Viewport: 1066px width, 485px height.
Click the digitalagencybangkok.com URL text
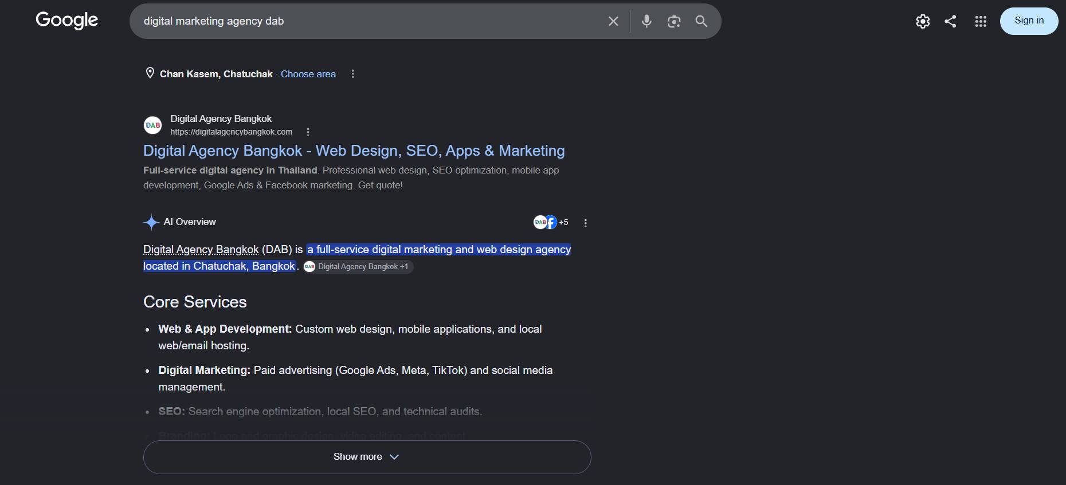pyautogui.click(x=231, y=132)
